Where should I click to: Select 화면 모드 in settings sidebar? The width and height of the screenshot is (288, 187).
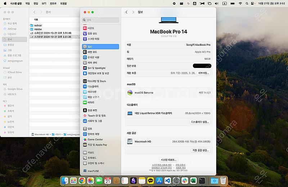[x=90, y=52]
